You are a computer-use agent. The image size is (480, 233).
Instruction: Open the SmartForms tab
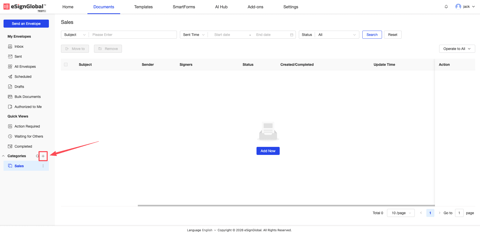(x=184, y=7)
